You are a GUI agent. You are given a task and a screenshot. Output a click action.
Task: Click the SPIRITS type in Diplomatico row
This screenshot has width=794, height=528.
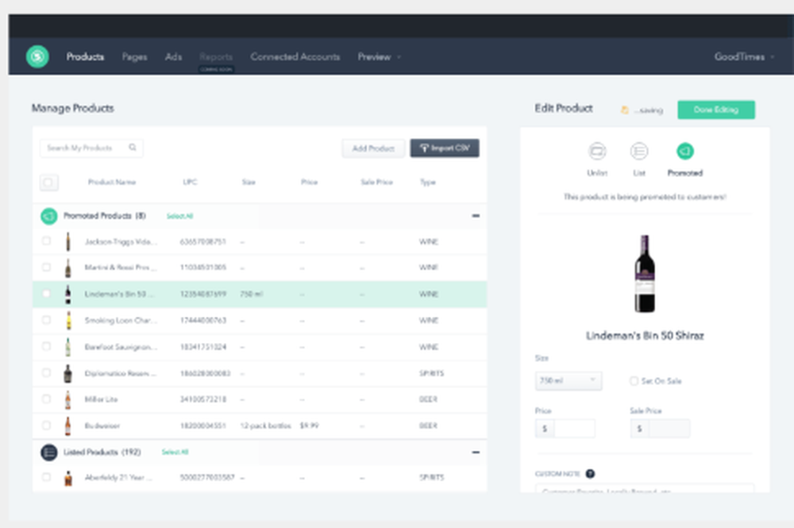click(431, 373)
